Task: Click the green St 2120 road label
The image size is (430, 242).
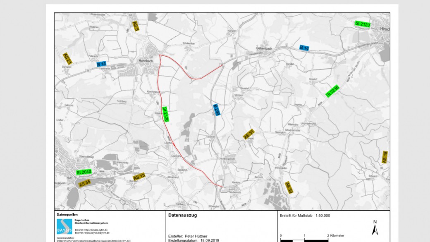Action: click(x=165, y=114)
